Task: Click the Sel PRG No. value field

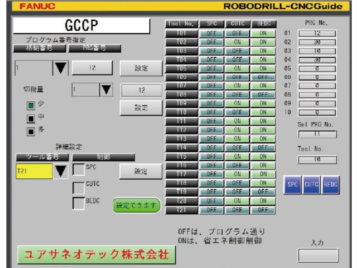Action: tap(317, 134)
